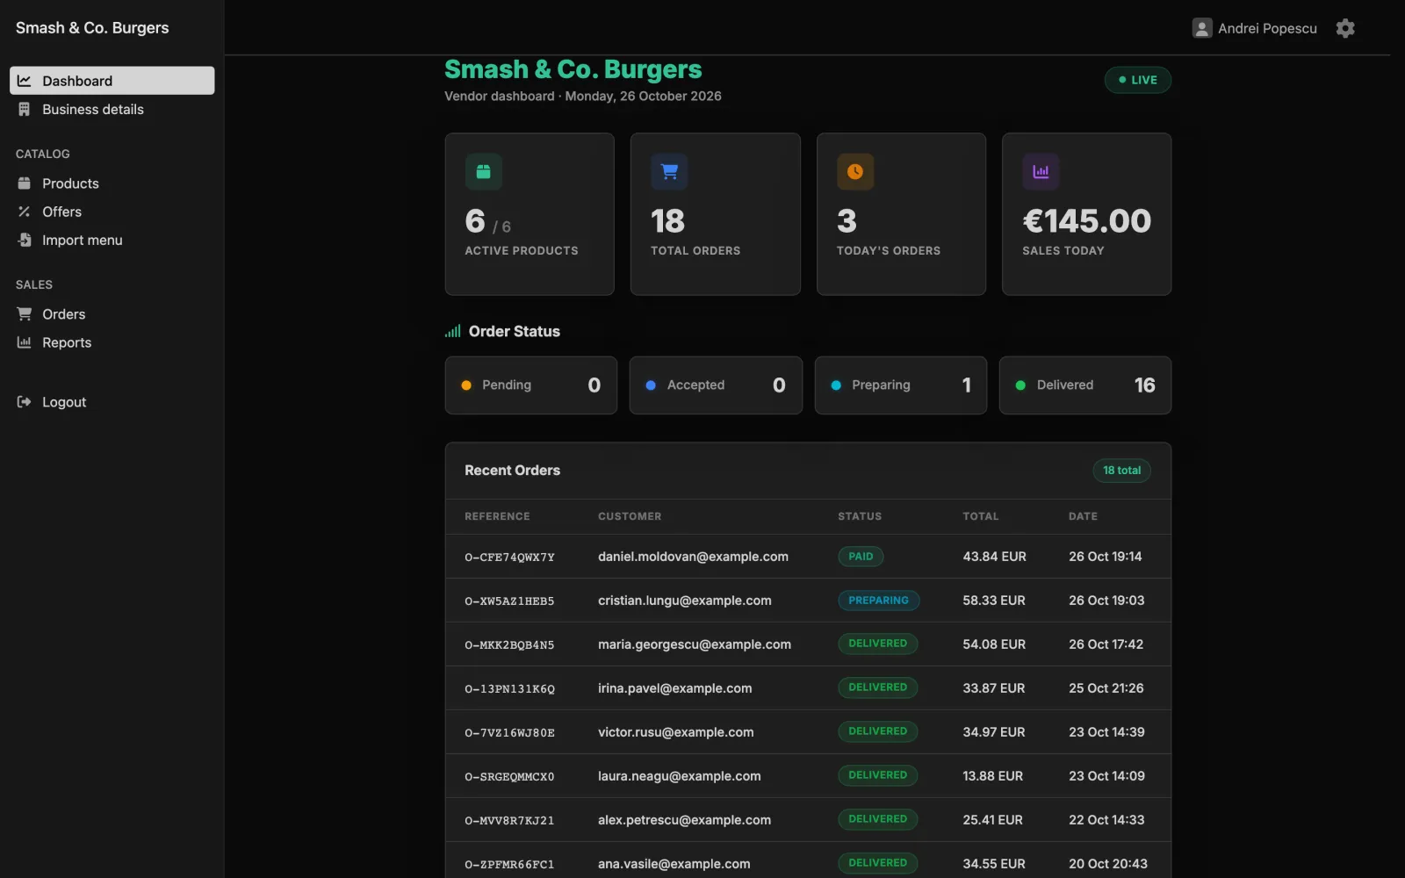Screen dimensions: 1405x878
Task: Click the Offers percent icon
Action: click(25, 212)
